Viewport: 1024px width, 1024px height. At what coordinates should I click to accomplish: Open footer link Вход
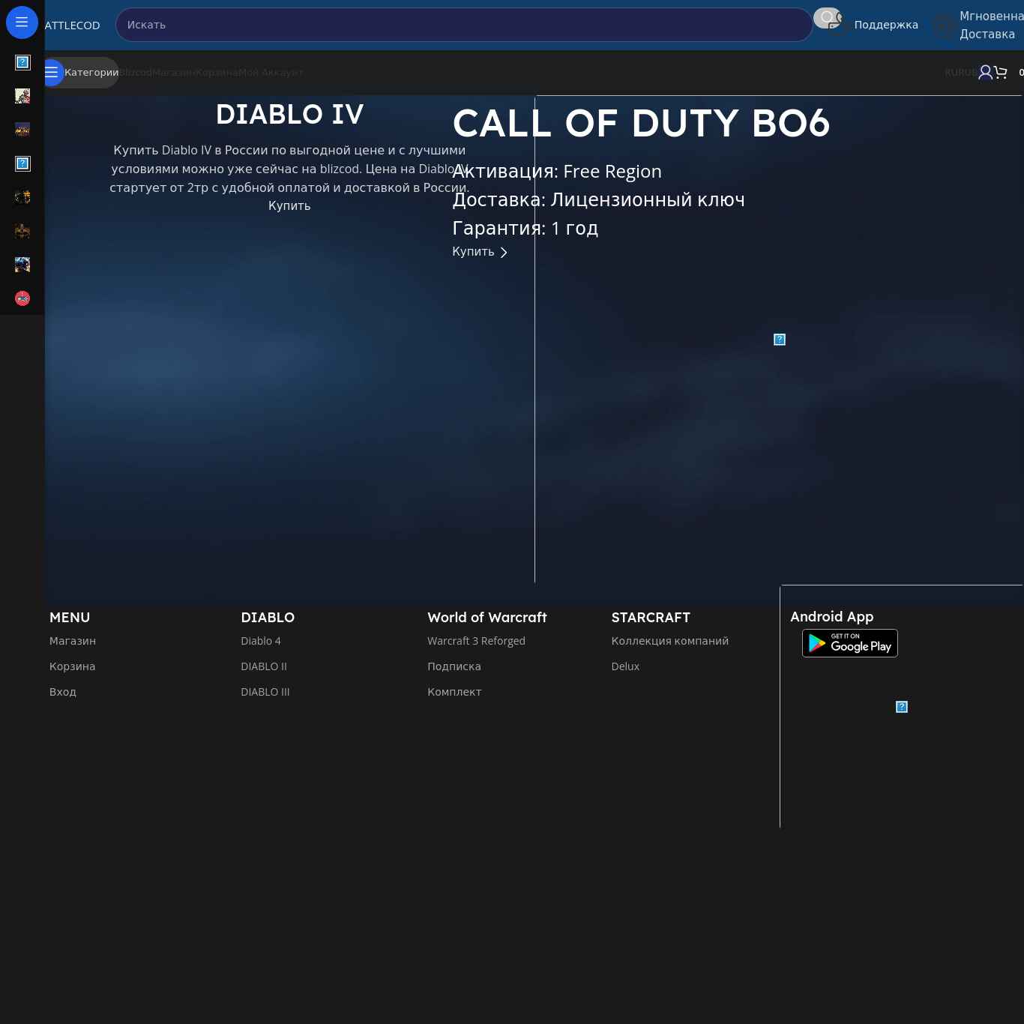[x=63, y=692]
